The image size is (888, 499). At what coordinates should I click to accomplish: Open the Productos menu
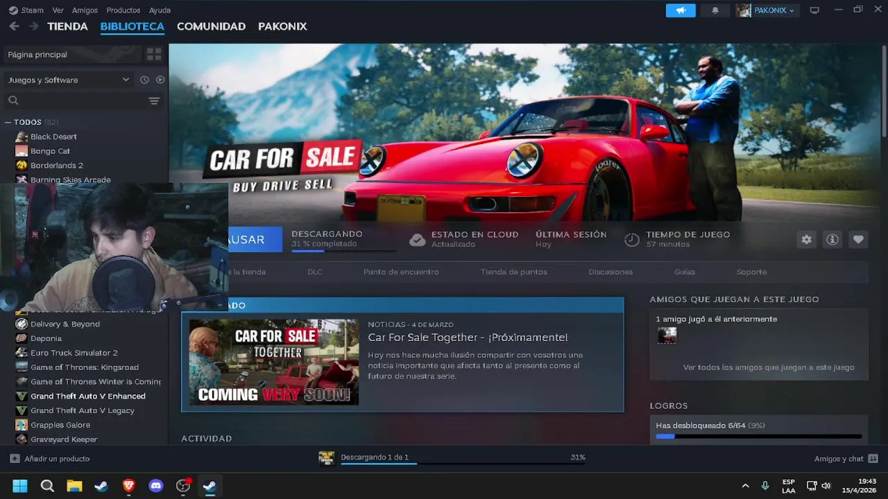pyautogui.click(x=123, y=10)
